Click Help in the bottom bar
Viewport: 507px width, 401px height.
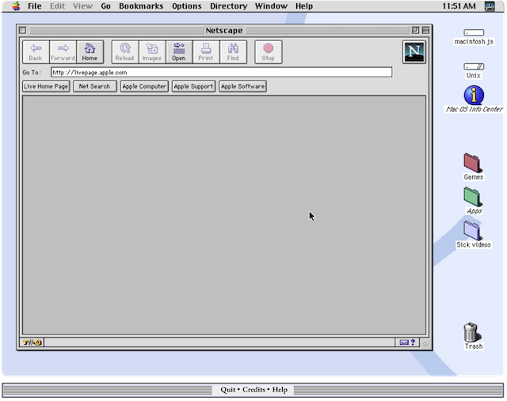click(x=280, y=390)
